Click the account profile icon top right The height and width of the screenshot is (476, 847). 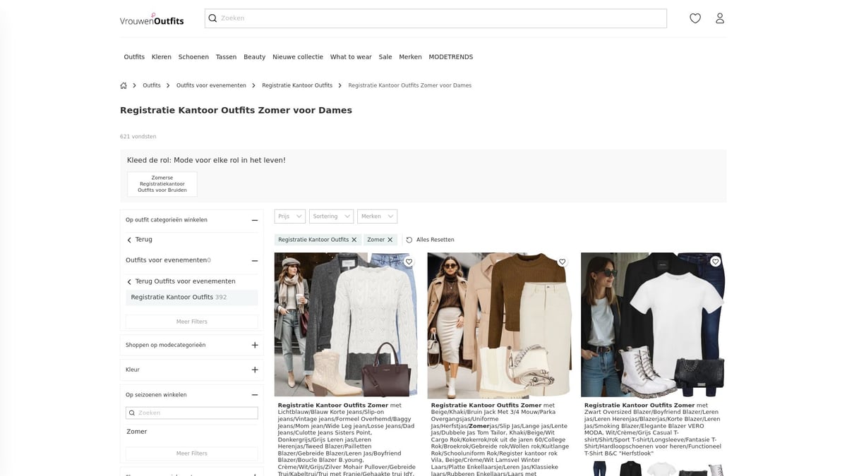[720, 18]
